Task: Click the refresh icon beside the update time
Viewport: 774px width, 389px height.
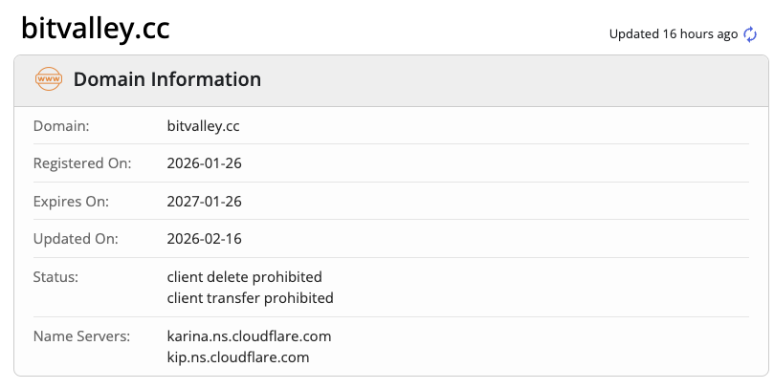Action: [x=750, y=34]
